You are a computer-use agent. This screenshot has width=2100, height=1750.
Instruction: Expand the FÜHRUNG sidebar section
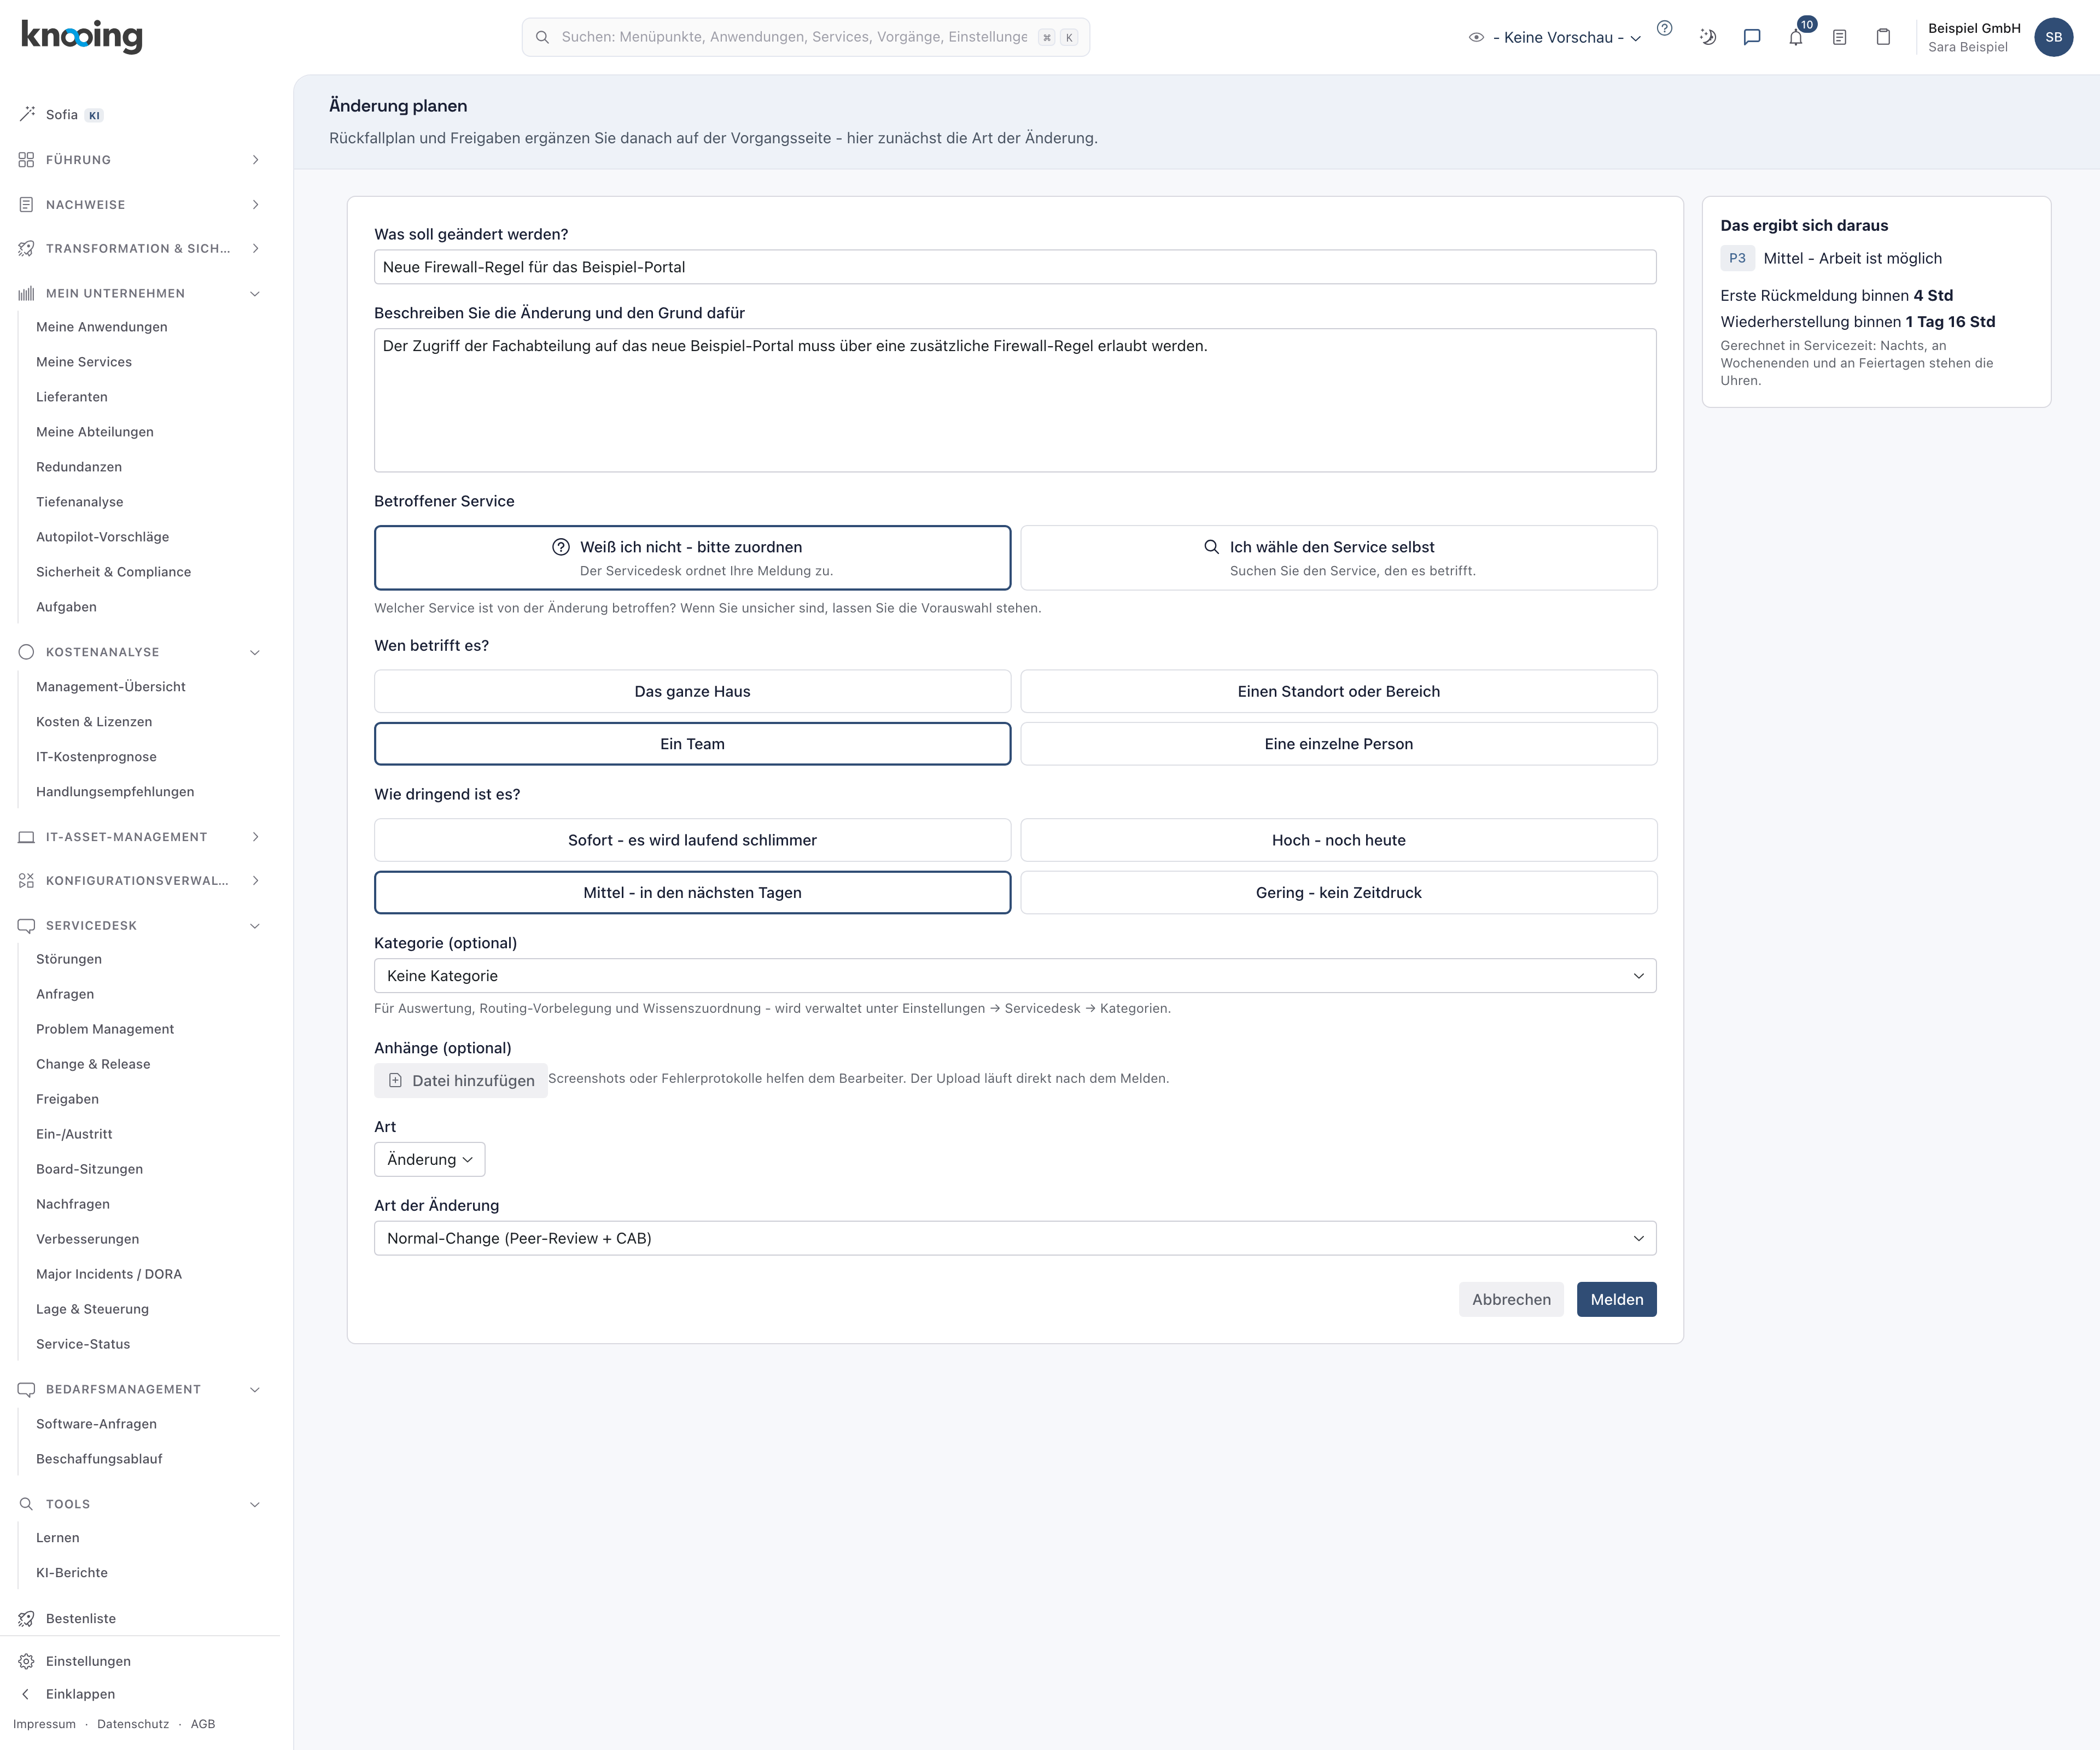[140, 160]
